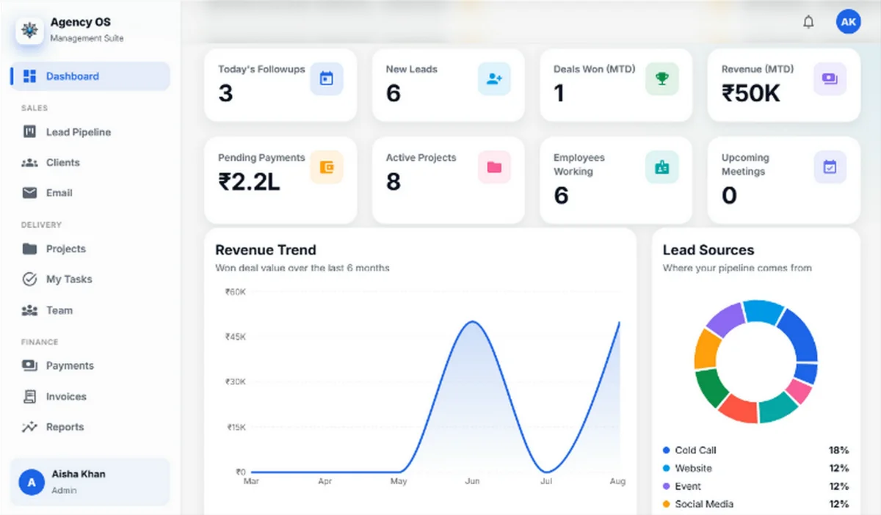This screenshot has height=515, width=881.
Task: Click the calendar-check icon on Upcoming Meetings
Action: click(830, 167)
